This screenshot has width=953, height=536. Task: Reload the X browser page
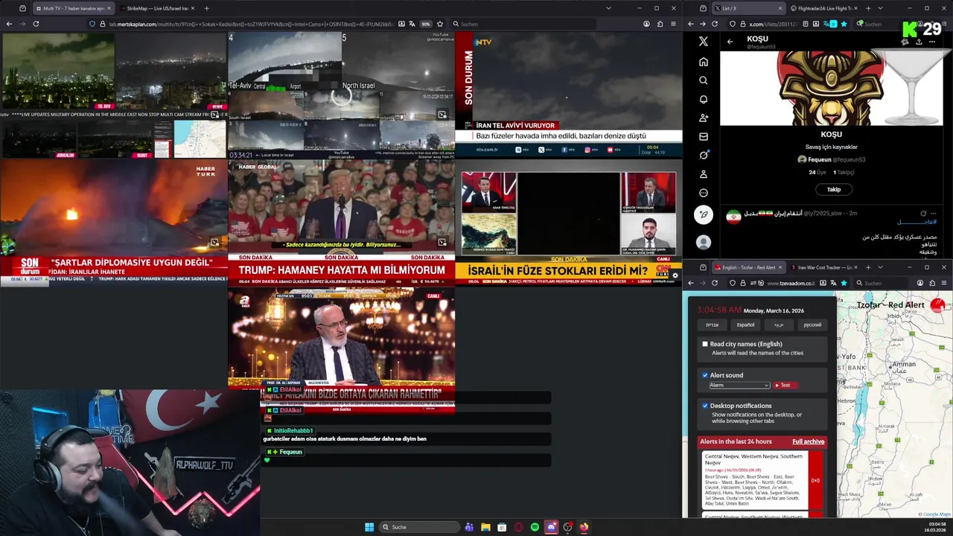(715, 24)
